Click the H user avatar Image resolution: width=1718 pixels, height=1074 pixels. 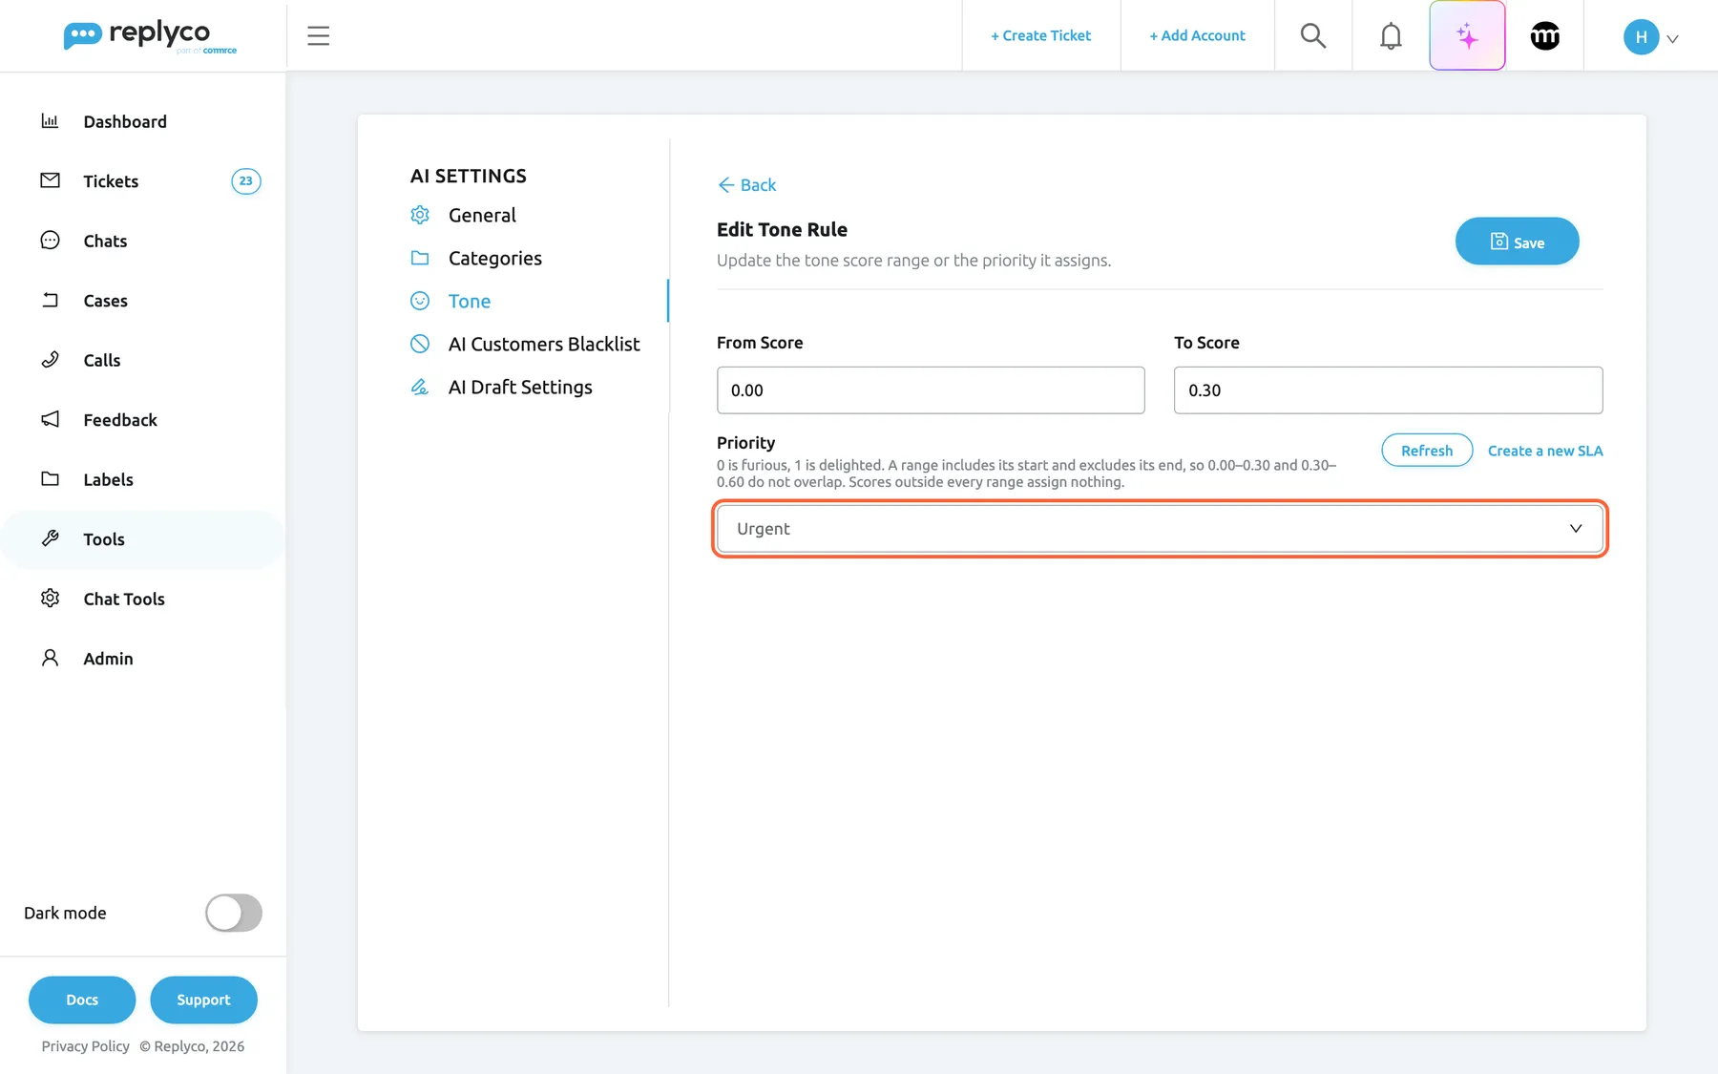[1641, 37]
